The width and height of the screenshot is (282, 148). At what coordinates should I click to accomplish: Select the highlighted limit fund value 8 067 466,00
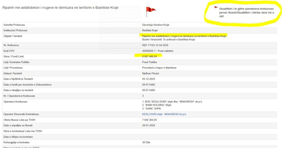tap(149, 56)
